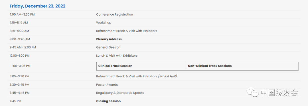308x106 pixels.
Task: Click the Poster Awards entry
Action: (x=107, y=85)
